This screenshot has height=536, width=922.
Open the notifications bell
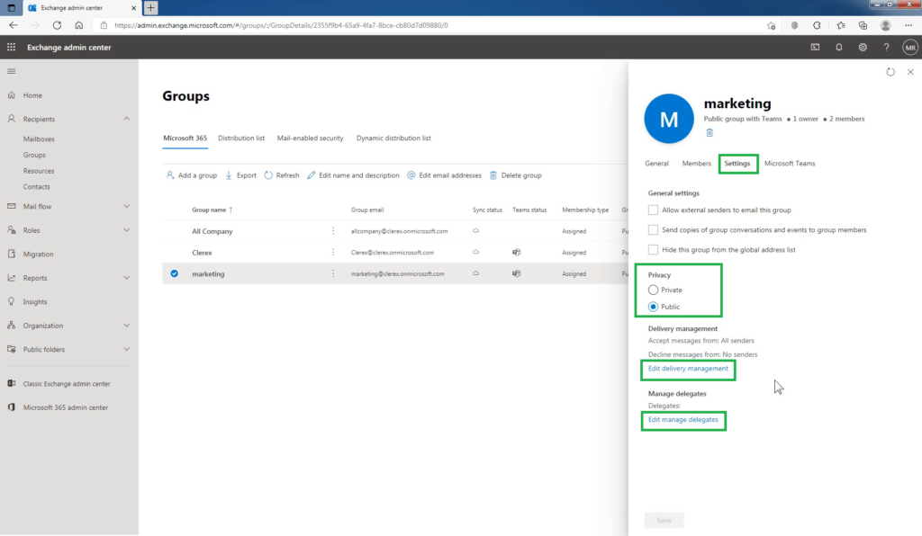[839, 47]
